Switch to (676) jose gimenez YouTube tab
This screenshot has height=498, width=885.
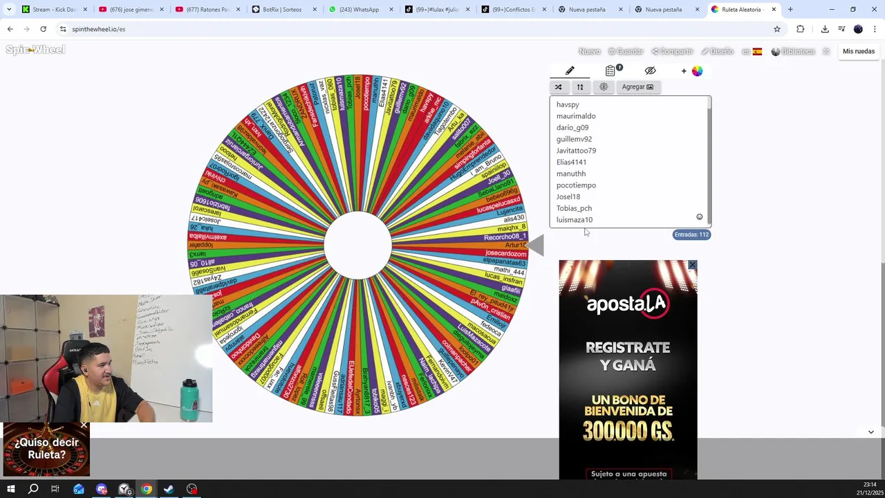131,10
